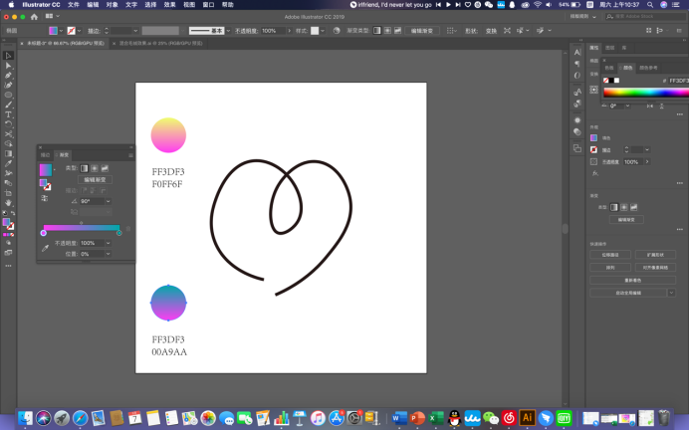Choose radial gradient in the top control bar
Viewport: 689px width, 431px height.
pyautogui.click(x=387, y=31)
